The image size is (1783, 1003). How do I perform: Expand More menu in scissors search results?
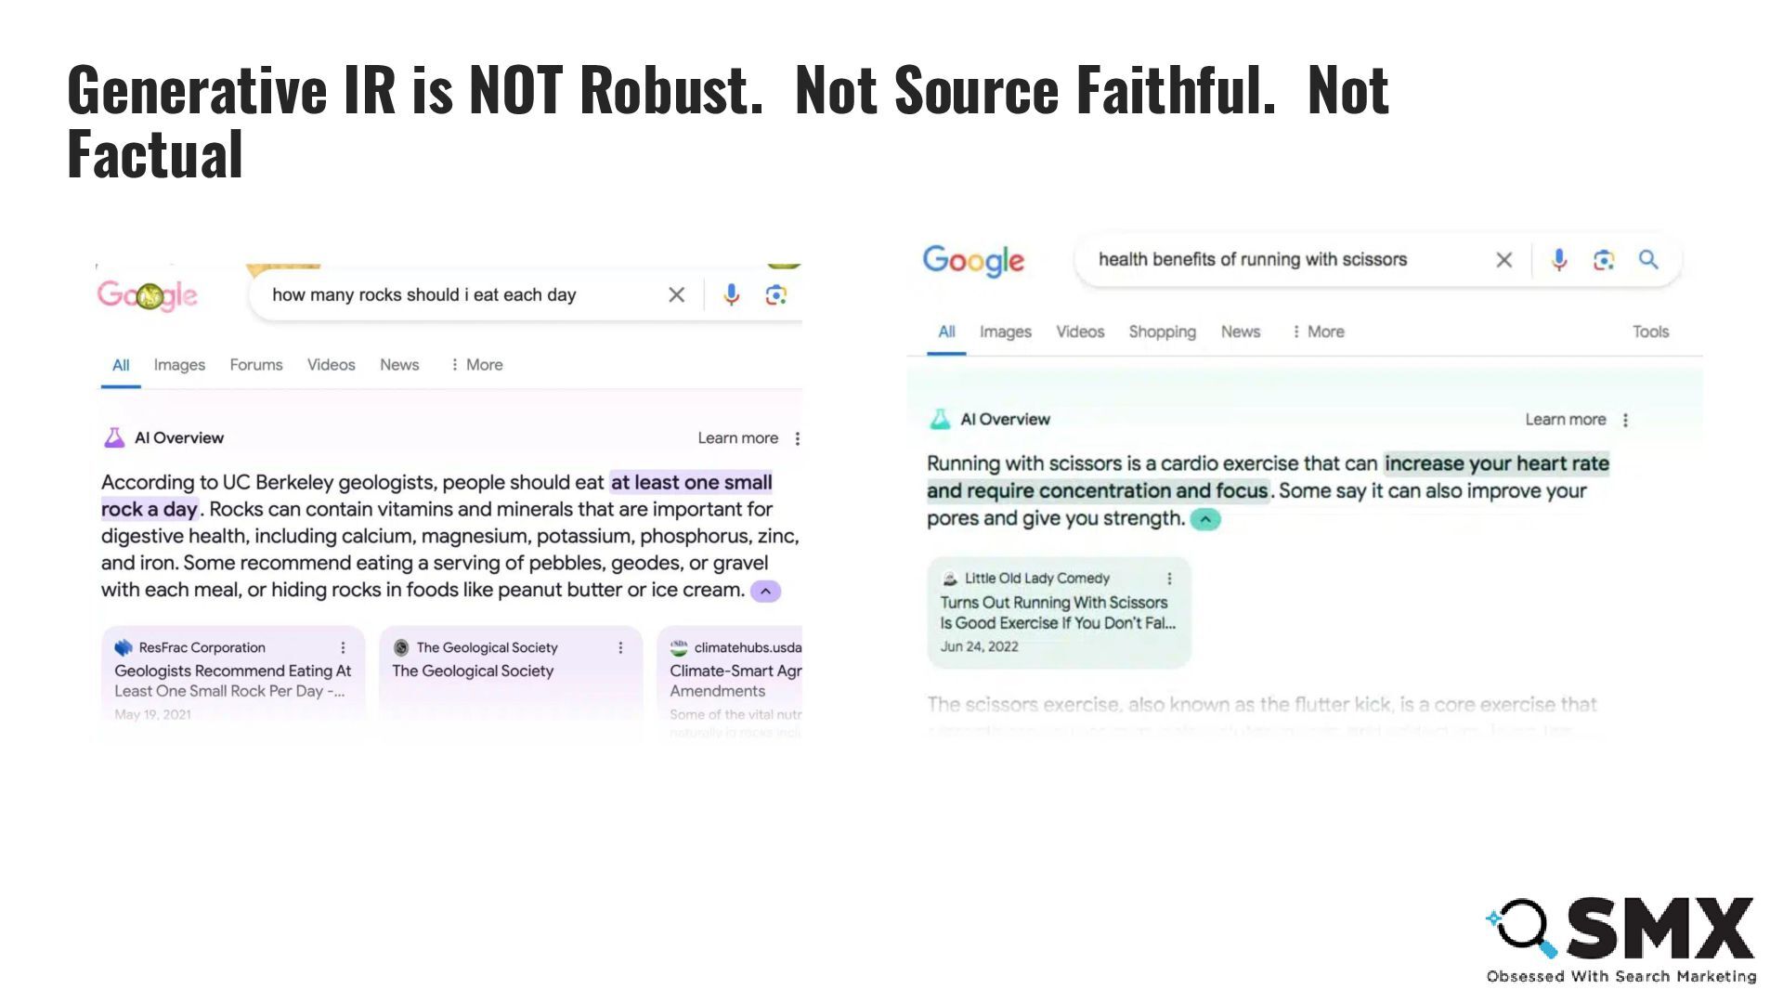1319,332
